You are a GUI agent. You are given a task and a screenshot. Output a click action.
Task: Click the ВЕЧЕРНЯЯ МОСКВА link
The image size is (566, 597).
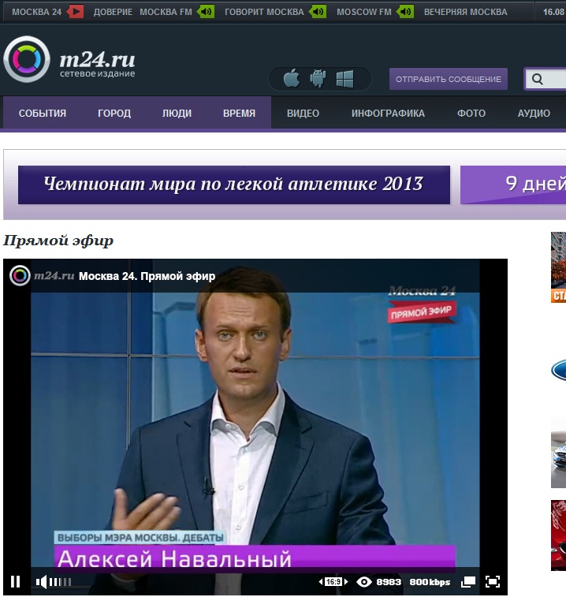[x=466, y=12]
